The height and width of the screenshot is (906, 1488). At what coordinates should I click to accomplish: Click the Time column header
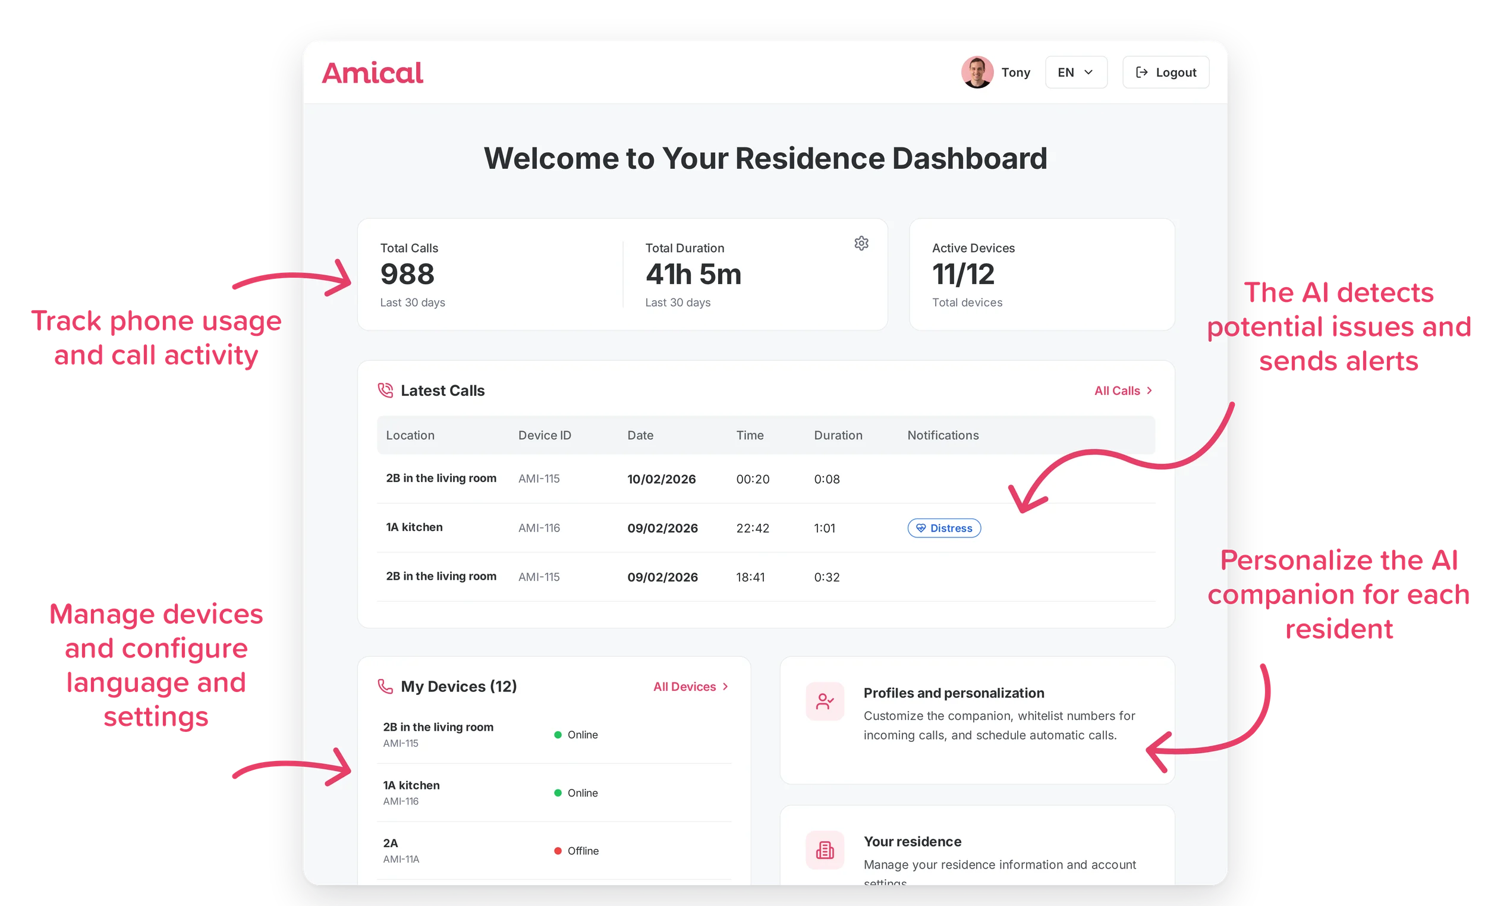pos(750,435)
